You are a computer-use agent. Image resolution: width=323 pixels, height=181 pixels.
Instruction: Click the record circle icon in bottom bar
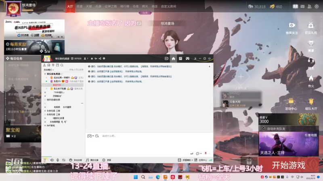click(104, 160)
